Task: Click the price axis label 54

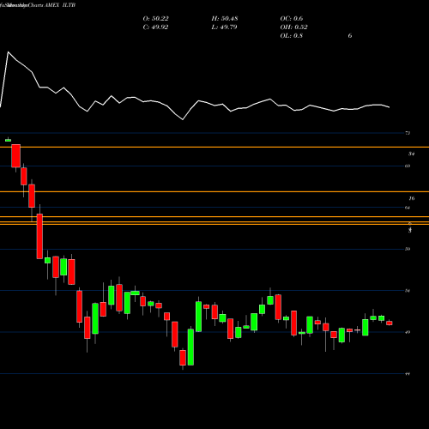Action: click(x=408, y=291)
